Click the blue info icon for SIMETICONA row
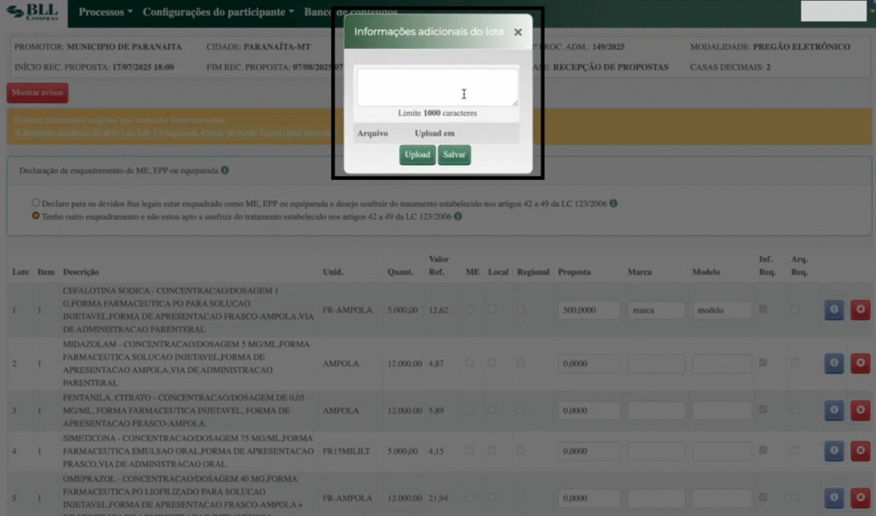The width and height of the screenshot is (876, 516). pyautogui.click(x=834, y=451)
